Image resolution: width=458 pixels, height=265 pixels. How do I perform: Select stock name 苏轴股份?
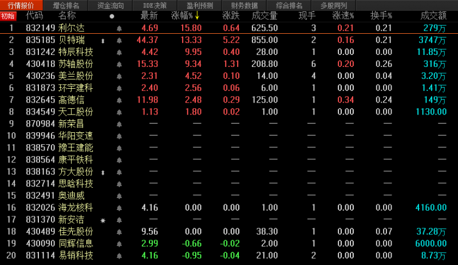tap(76, 64)
